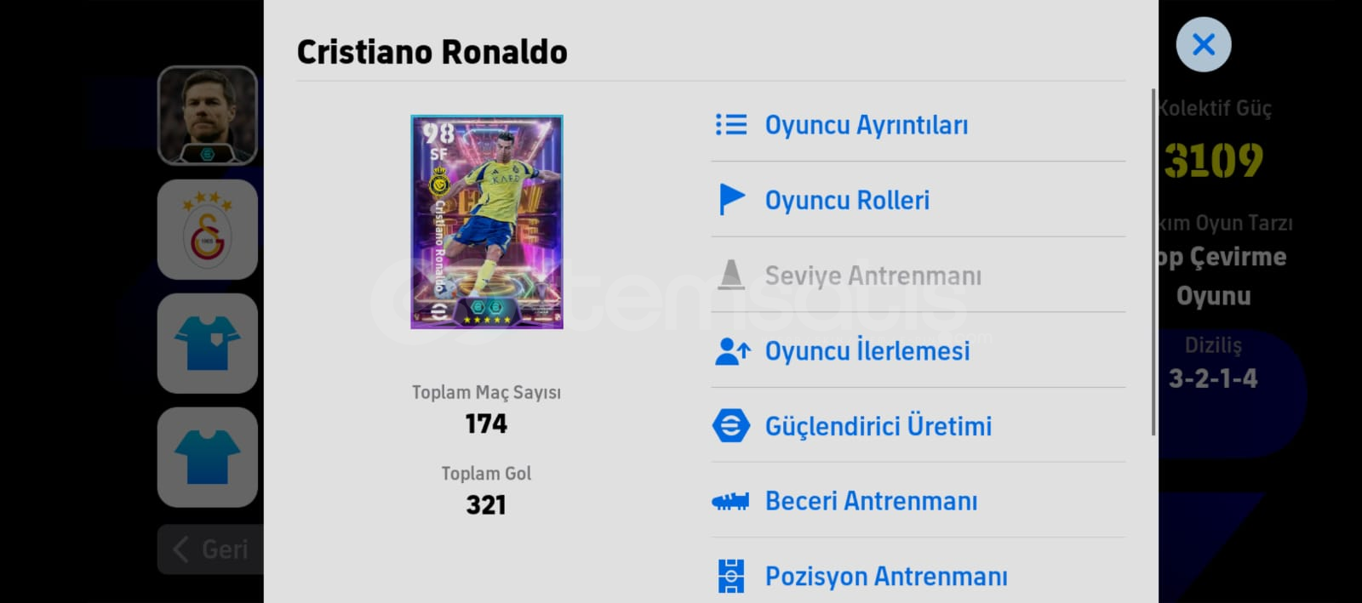This screenshot has height=603, width=1362.
Task: Click the player-arrow icon for Oyuncu İlerlemesi
Action: [732, 350]
